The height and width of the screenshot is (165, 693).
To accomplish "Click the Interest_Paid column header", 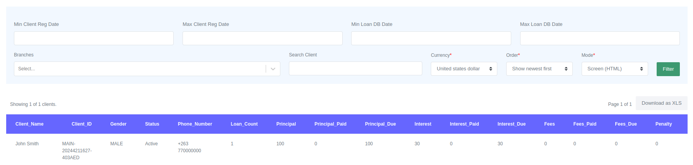I will 464,124.
